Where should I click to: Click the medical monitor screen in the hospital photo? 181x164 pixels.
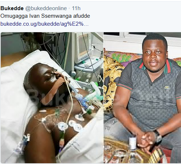83,46
